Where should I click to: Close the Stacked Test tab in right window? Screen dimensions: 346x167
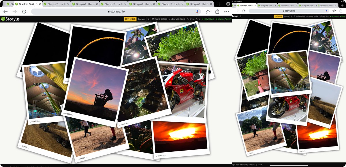(255, 5)
